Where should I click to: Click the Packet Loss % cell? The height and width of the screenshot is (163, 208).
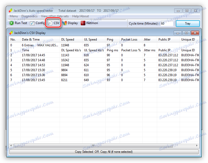pos(131,50)
